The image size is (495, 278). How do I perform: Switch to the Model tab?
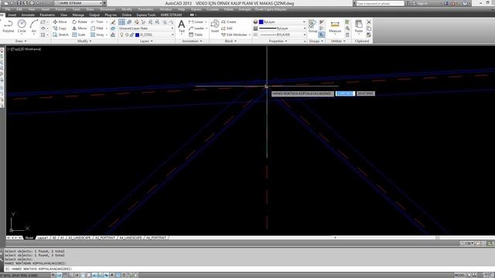coord(29,238)
